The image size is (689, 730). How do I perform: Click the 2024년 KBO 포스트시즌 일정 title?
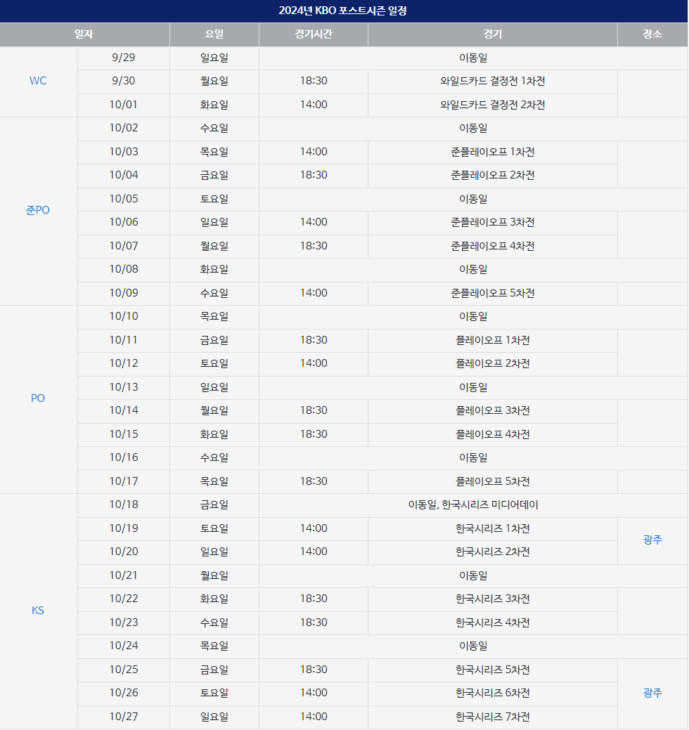click(343, 11)
